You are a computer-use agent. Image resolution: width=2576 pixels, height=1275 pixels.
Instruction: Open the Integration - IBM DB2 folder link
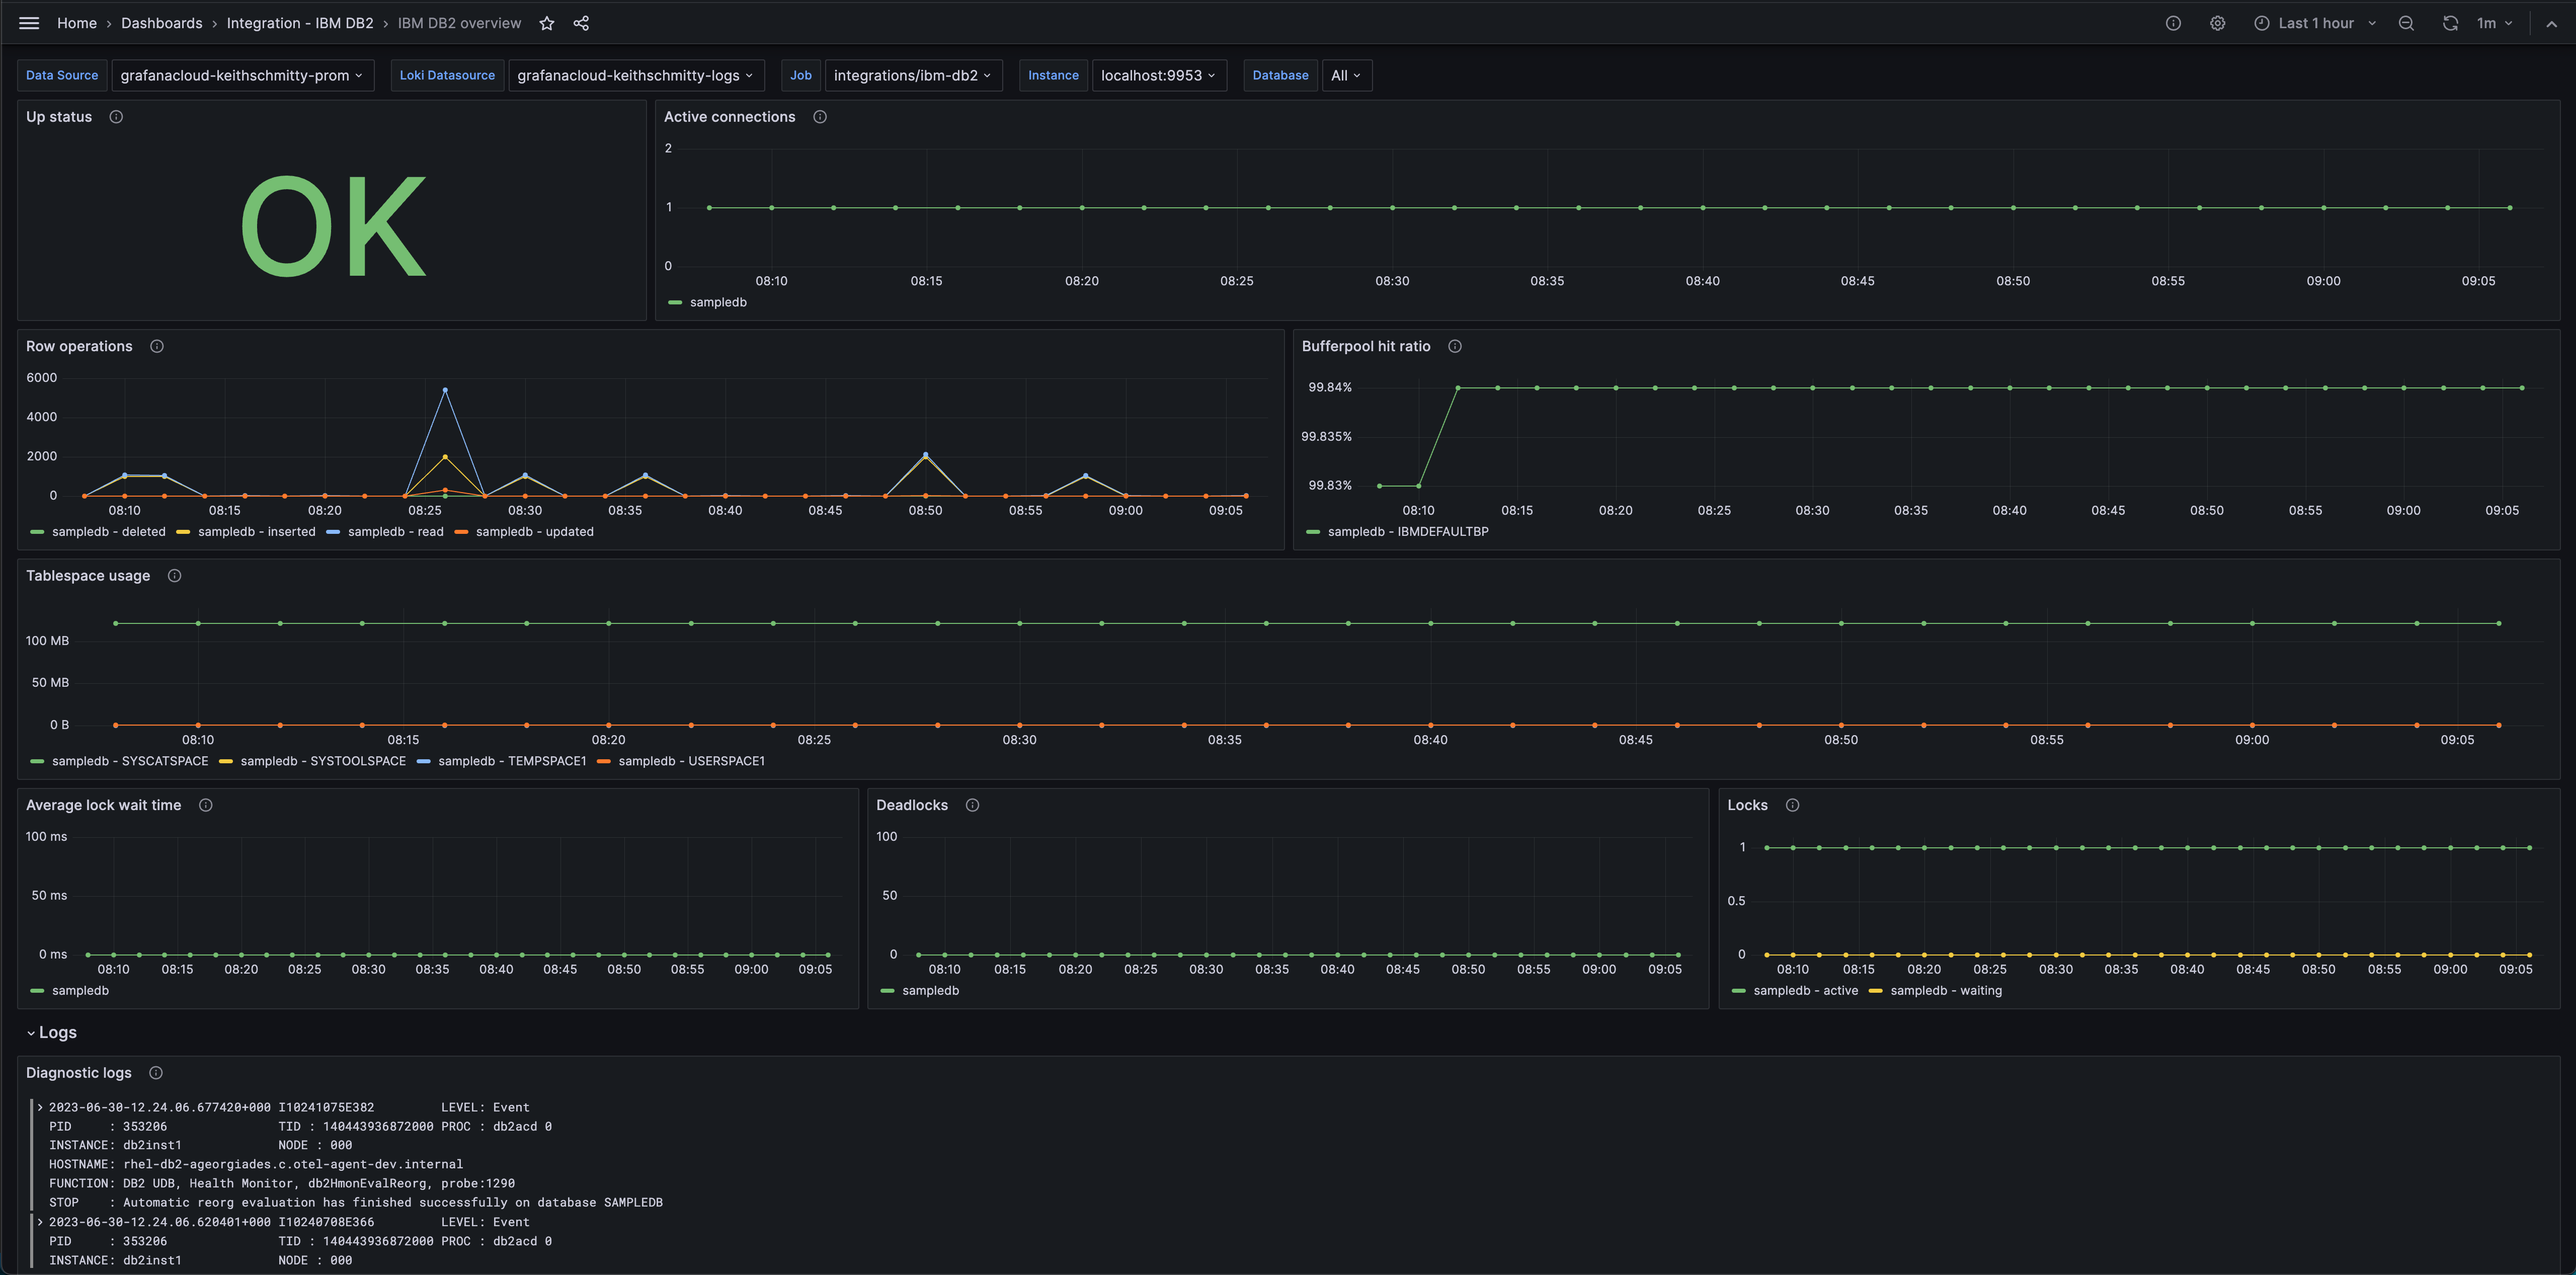tap(300, 23)
